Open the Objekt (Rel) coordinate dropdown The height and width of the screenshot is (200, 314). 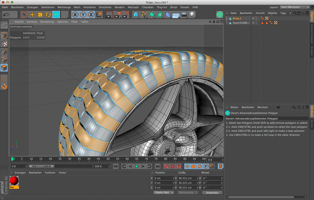(x=164, y=193)
